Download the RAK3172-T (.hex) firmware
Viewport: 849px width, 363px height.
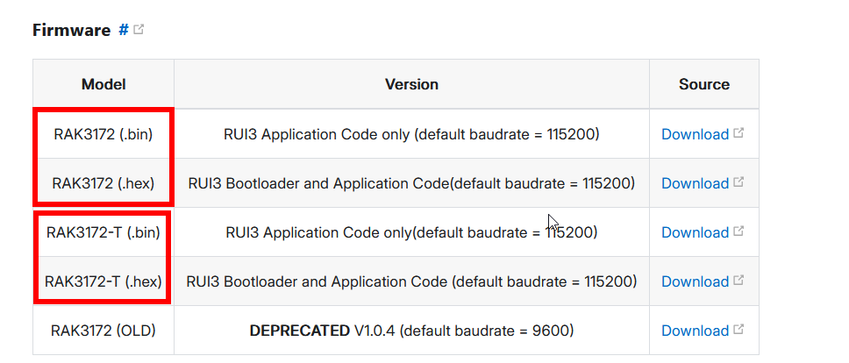click(695, 281)
